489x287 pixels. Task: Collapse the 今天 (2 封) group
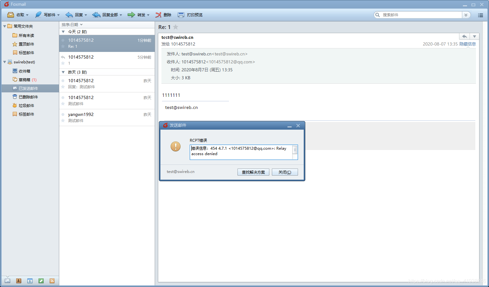pos(63,32)
